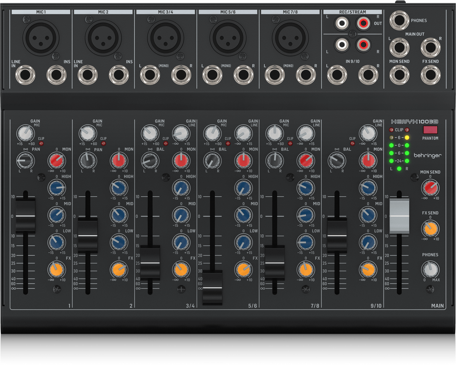Click the channel 1 INS jack

[56, 75]
